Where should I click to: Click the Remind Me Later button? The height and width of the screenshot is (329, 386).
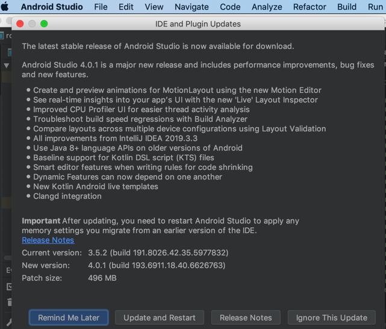click(69, 318)
